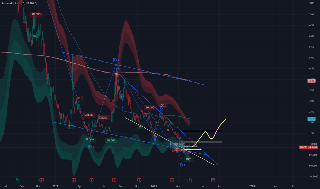Screen dimensions: 320x189
Task: Select the BUY label near Nov 2022
Action: pyautogui.click(x=141, y=127)
